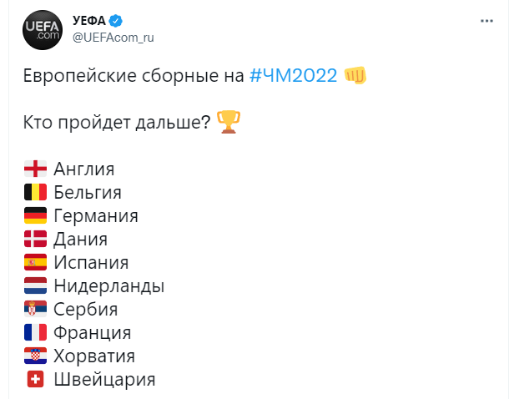Click the Spain flag icon
The height and width of the screenshot is (399, 514).
[36, 262]
